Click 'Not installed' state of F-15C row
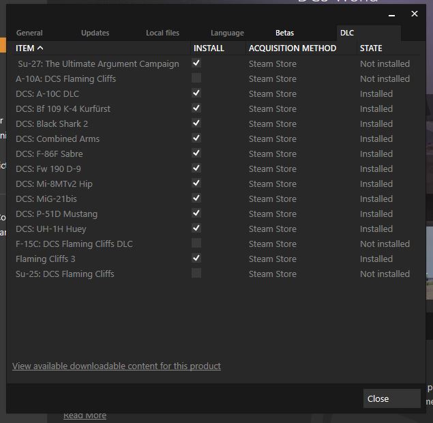 tap(385, 244)
